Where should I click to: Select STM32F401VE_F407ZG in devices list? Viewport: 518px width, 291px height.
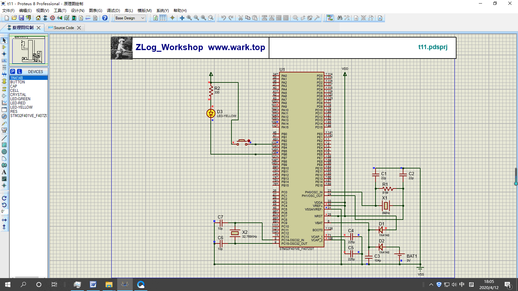click(28, 116)
